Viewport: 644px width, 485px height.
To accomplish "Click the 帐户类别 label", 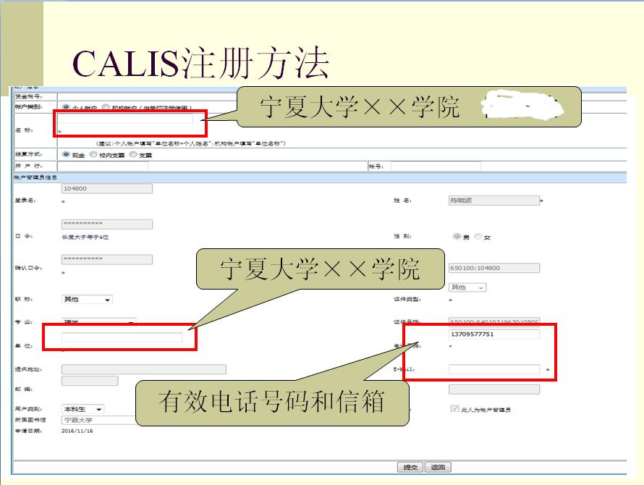I will click(28, 106).
